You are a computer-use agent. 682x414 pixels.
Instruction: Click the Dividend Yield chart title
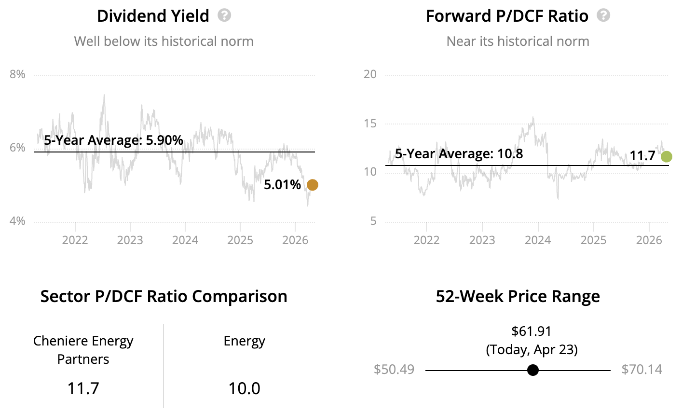click(153, 16)
